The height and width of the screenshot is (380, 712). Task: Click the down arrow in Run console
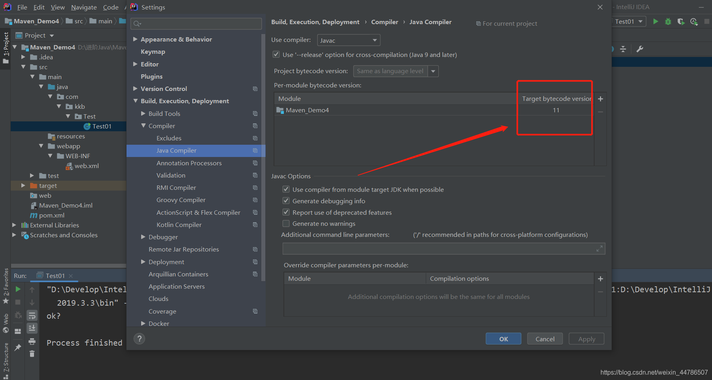pyautogui.click(x=32, y=302)
